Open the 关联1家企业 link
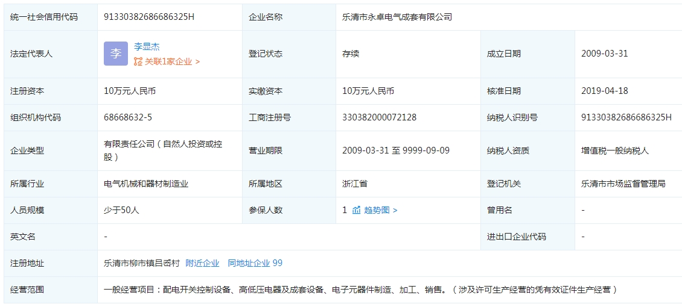The height and width of the screenshot is (304, 682). coord(169,61)
